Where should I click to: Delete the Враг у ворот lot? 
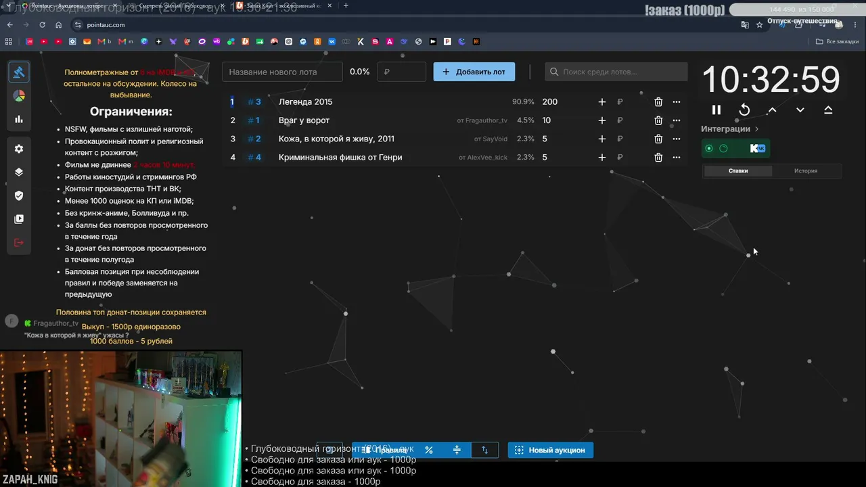coord(658,120)
